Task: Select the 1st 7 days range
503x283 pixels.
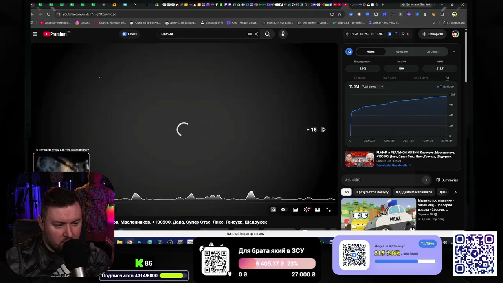Action: 389,78
